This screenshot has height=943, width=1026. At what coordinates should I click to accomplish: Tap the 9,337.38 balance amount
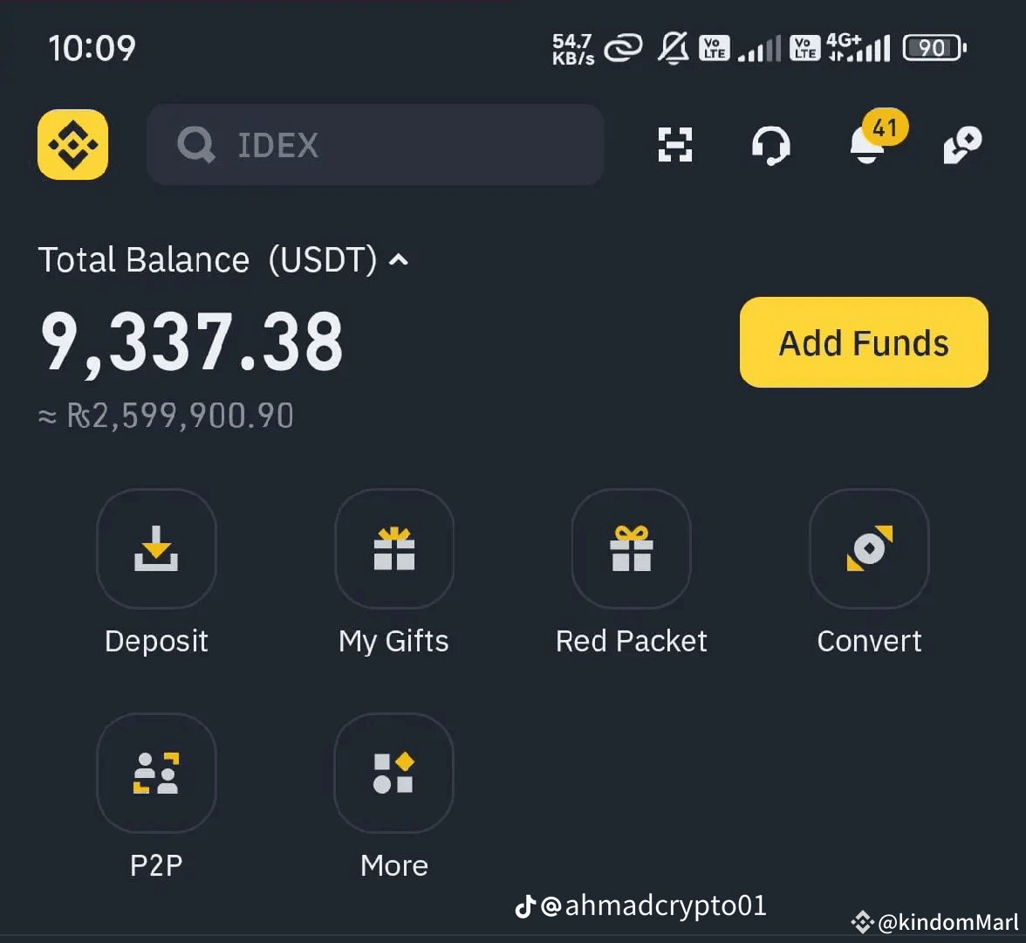pos(192,342)
